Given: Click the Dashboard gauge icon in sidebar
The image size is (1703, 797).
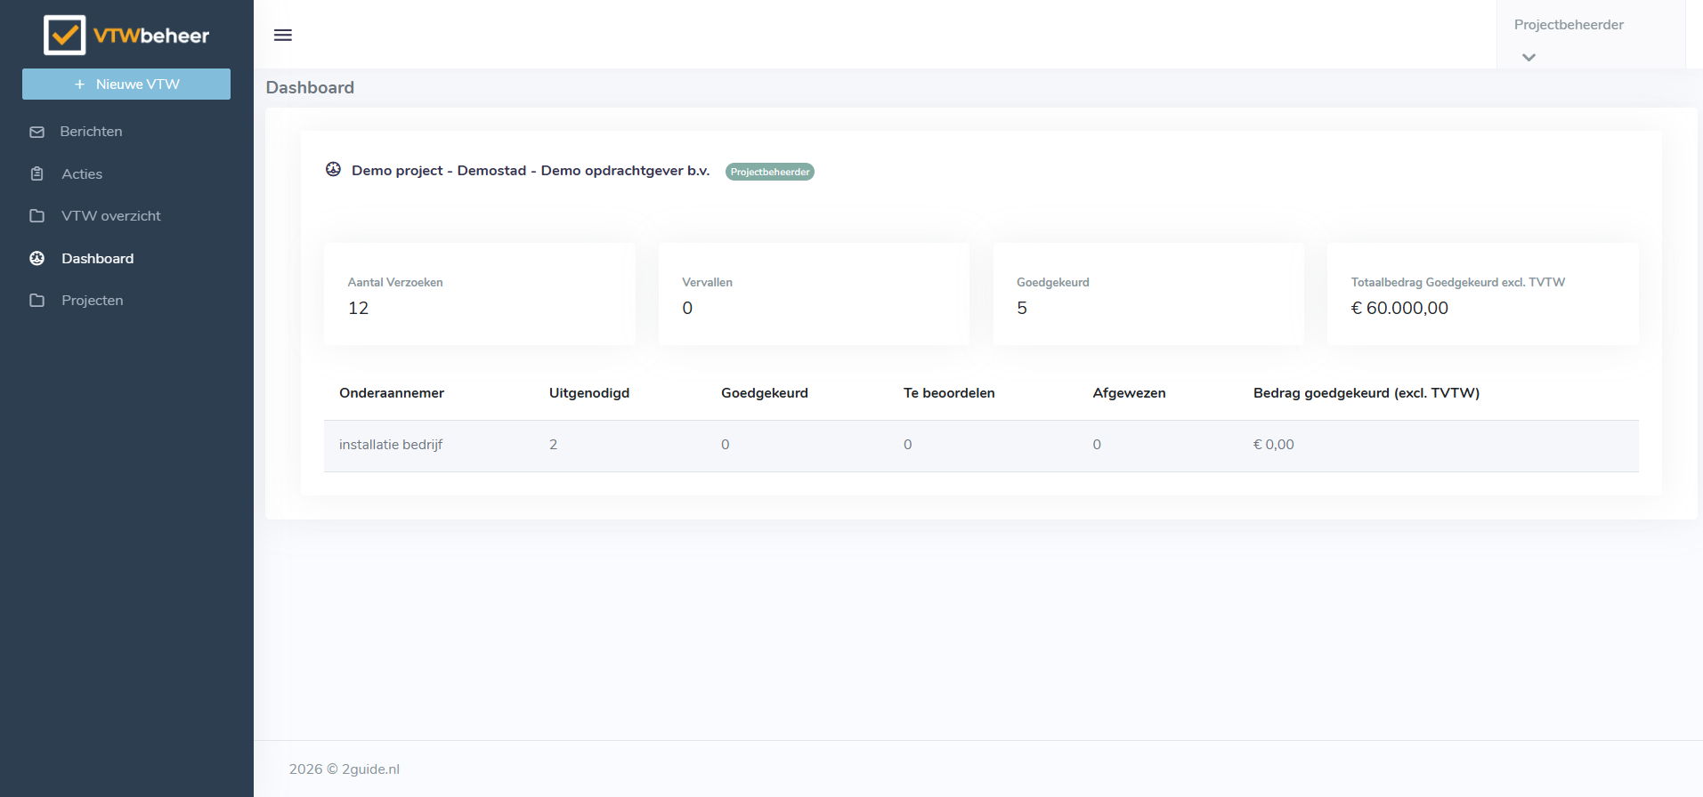Looking at the screenshot, I should (37, 259).
